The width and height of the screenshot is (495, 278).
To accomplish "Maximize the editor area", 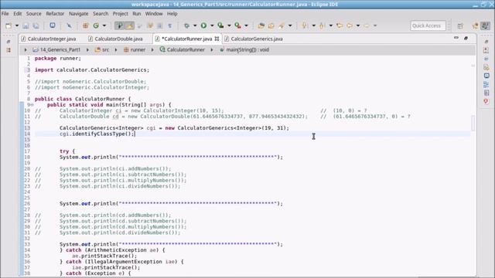I will coord(466,38).
